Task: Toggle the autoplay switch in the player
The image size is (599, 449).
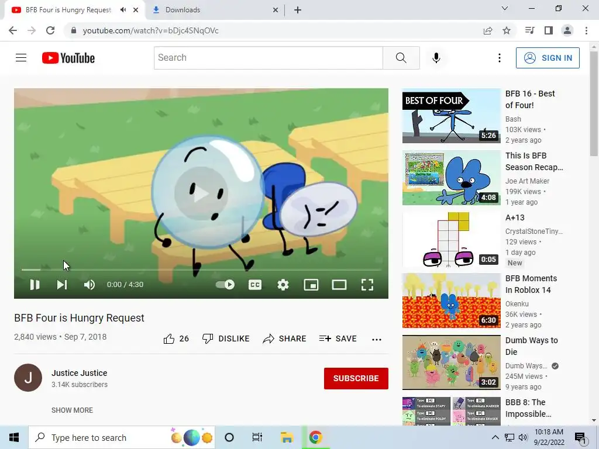Action: coord(225,285)
